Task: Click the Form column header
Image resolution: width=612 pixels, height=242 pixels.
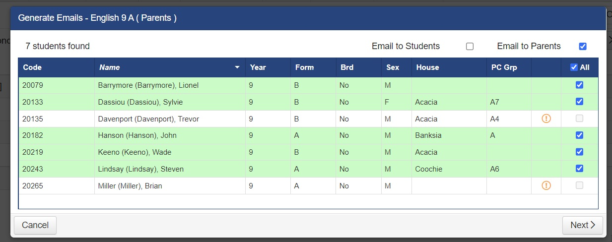Action: [304, 67]
